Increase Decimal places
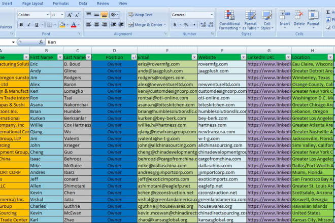Image resolution: width=335 pixels, height=223 pixels. [203, 25]
